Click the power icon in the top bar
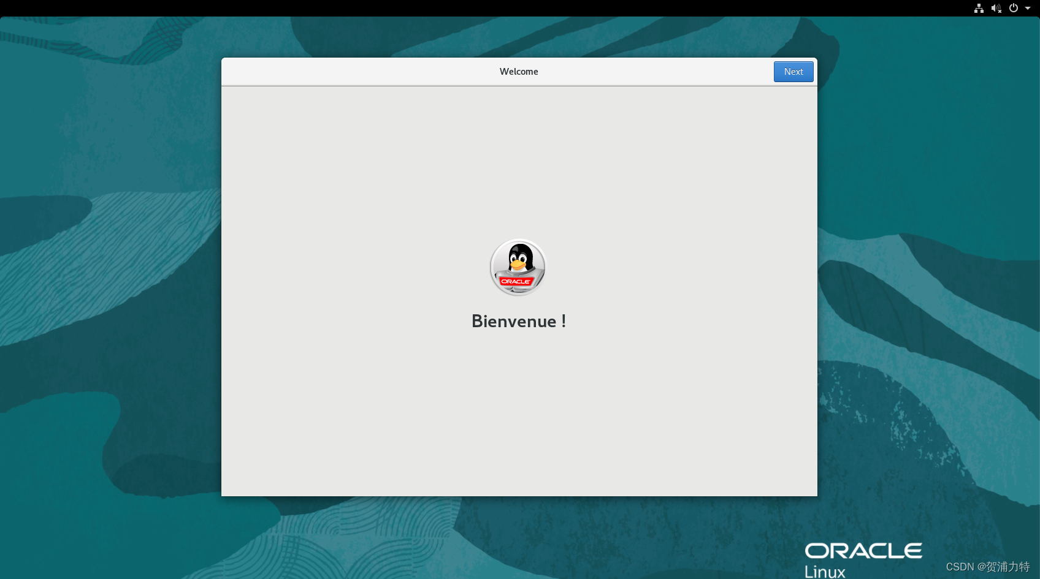The height and width of the screenshot is (579, 1040). point(1014,8)
